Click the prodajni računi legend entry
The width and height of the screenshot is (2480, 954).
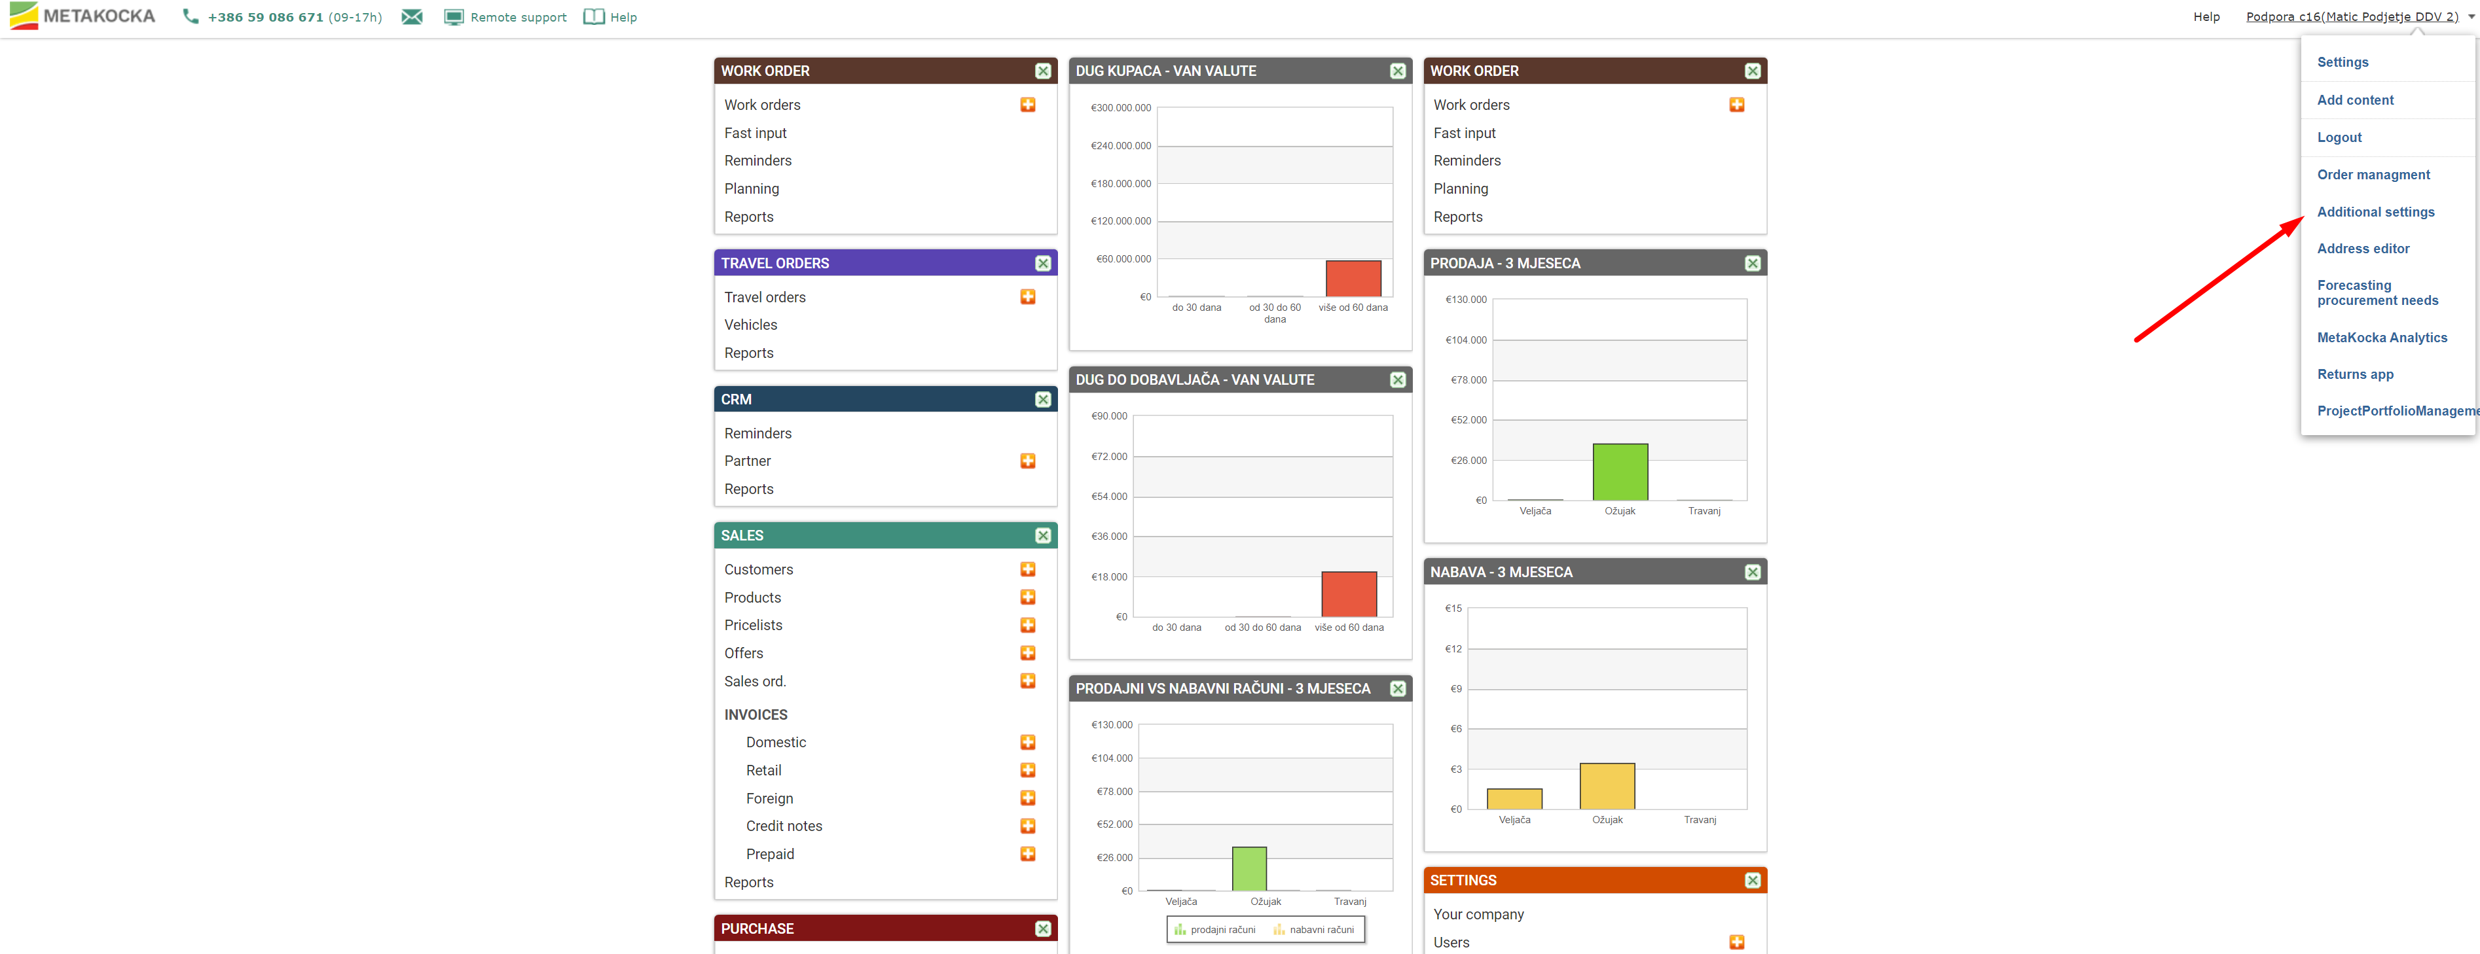click(x=1215, y=930)
